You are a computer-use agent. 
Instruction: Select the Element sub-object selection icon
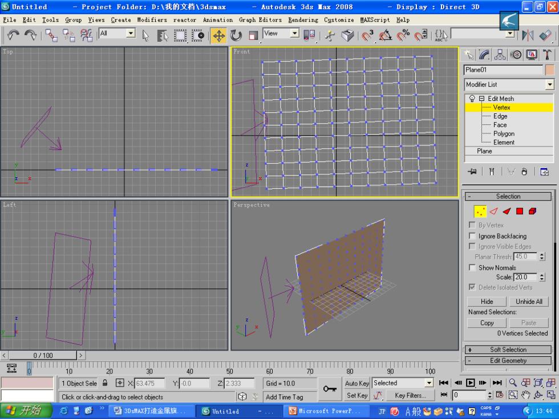tap(533, 211)
